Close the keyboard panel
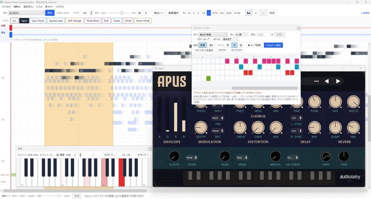This screenshot has width=371, height=199. click(x=150, y=149)
